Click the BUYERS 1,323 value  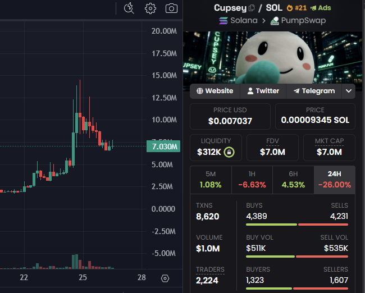[255, 280]
